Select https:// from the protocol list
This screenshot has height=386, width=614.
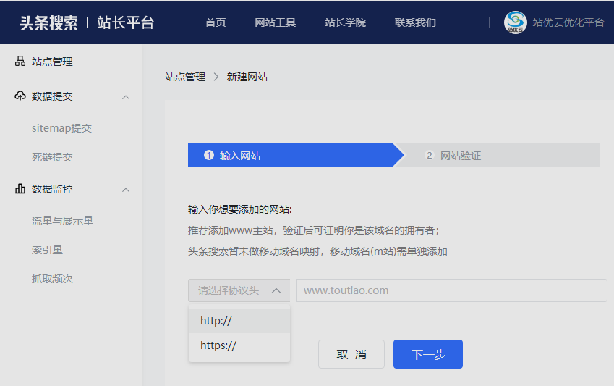239,345
